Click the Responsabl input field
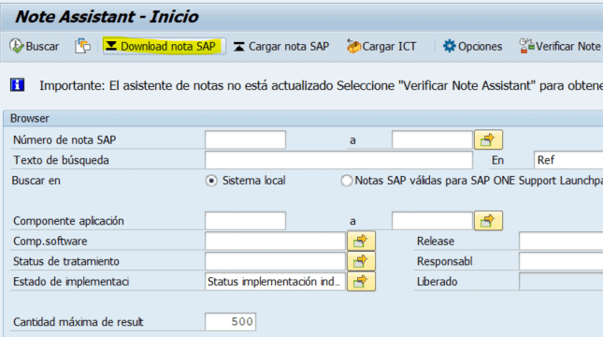 point(561,261)
